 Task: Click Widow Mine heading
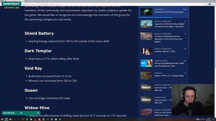click(37, 108)
